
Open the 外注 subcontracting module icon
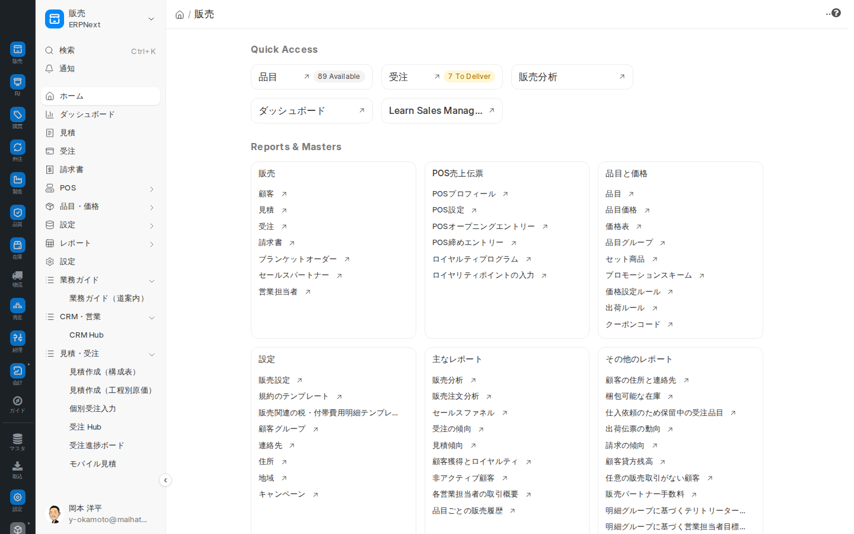tap(17, 147)
